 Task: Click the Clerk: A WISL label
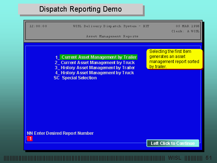[x=185, y=31]
